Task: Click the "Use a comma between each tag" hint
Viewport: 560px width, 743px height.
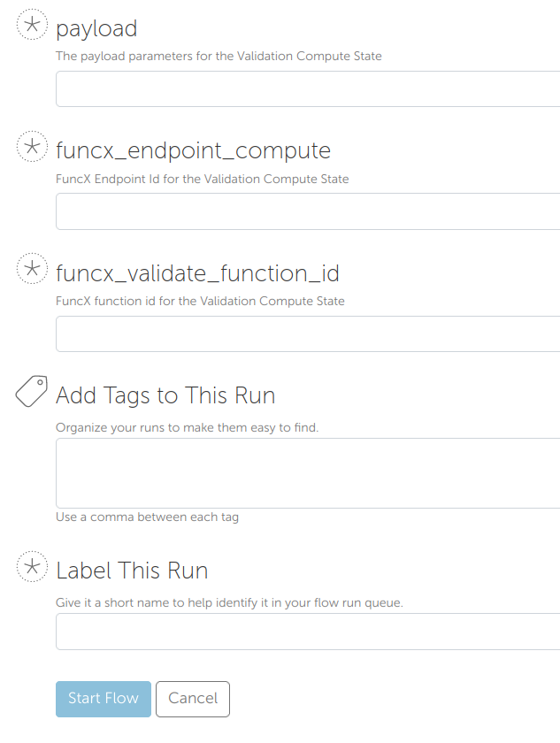Action: [x=147, y=517]
